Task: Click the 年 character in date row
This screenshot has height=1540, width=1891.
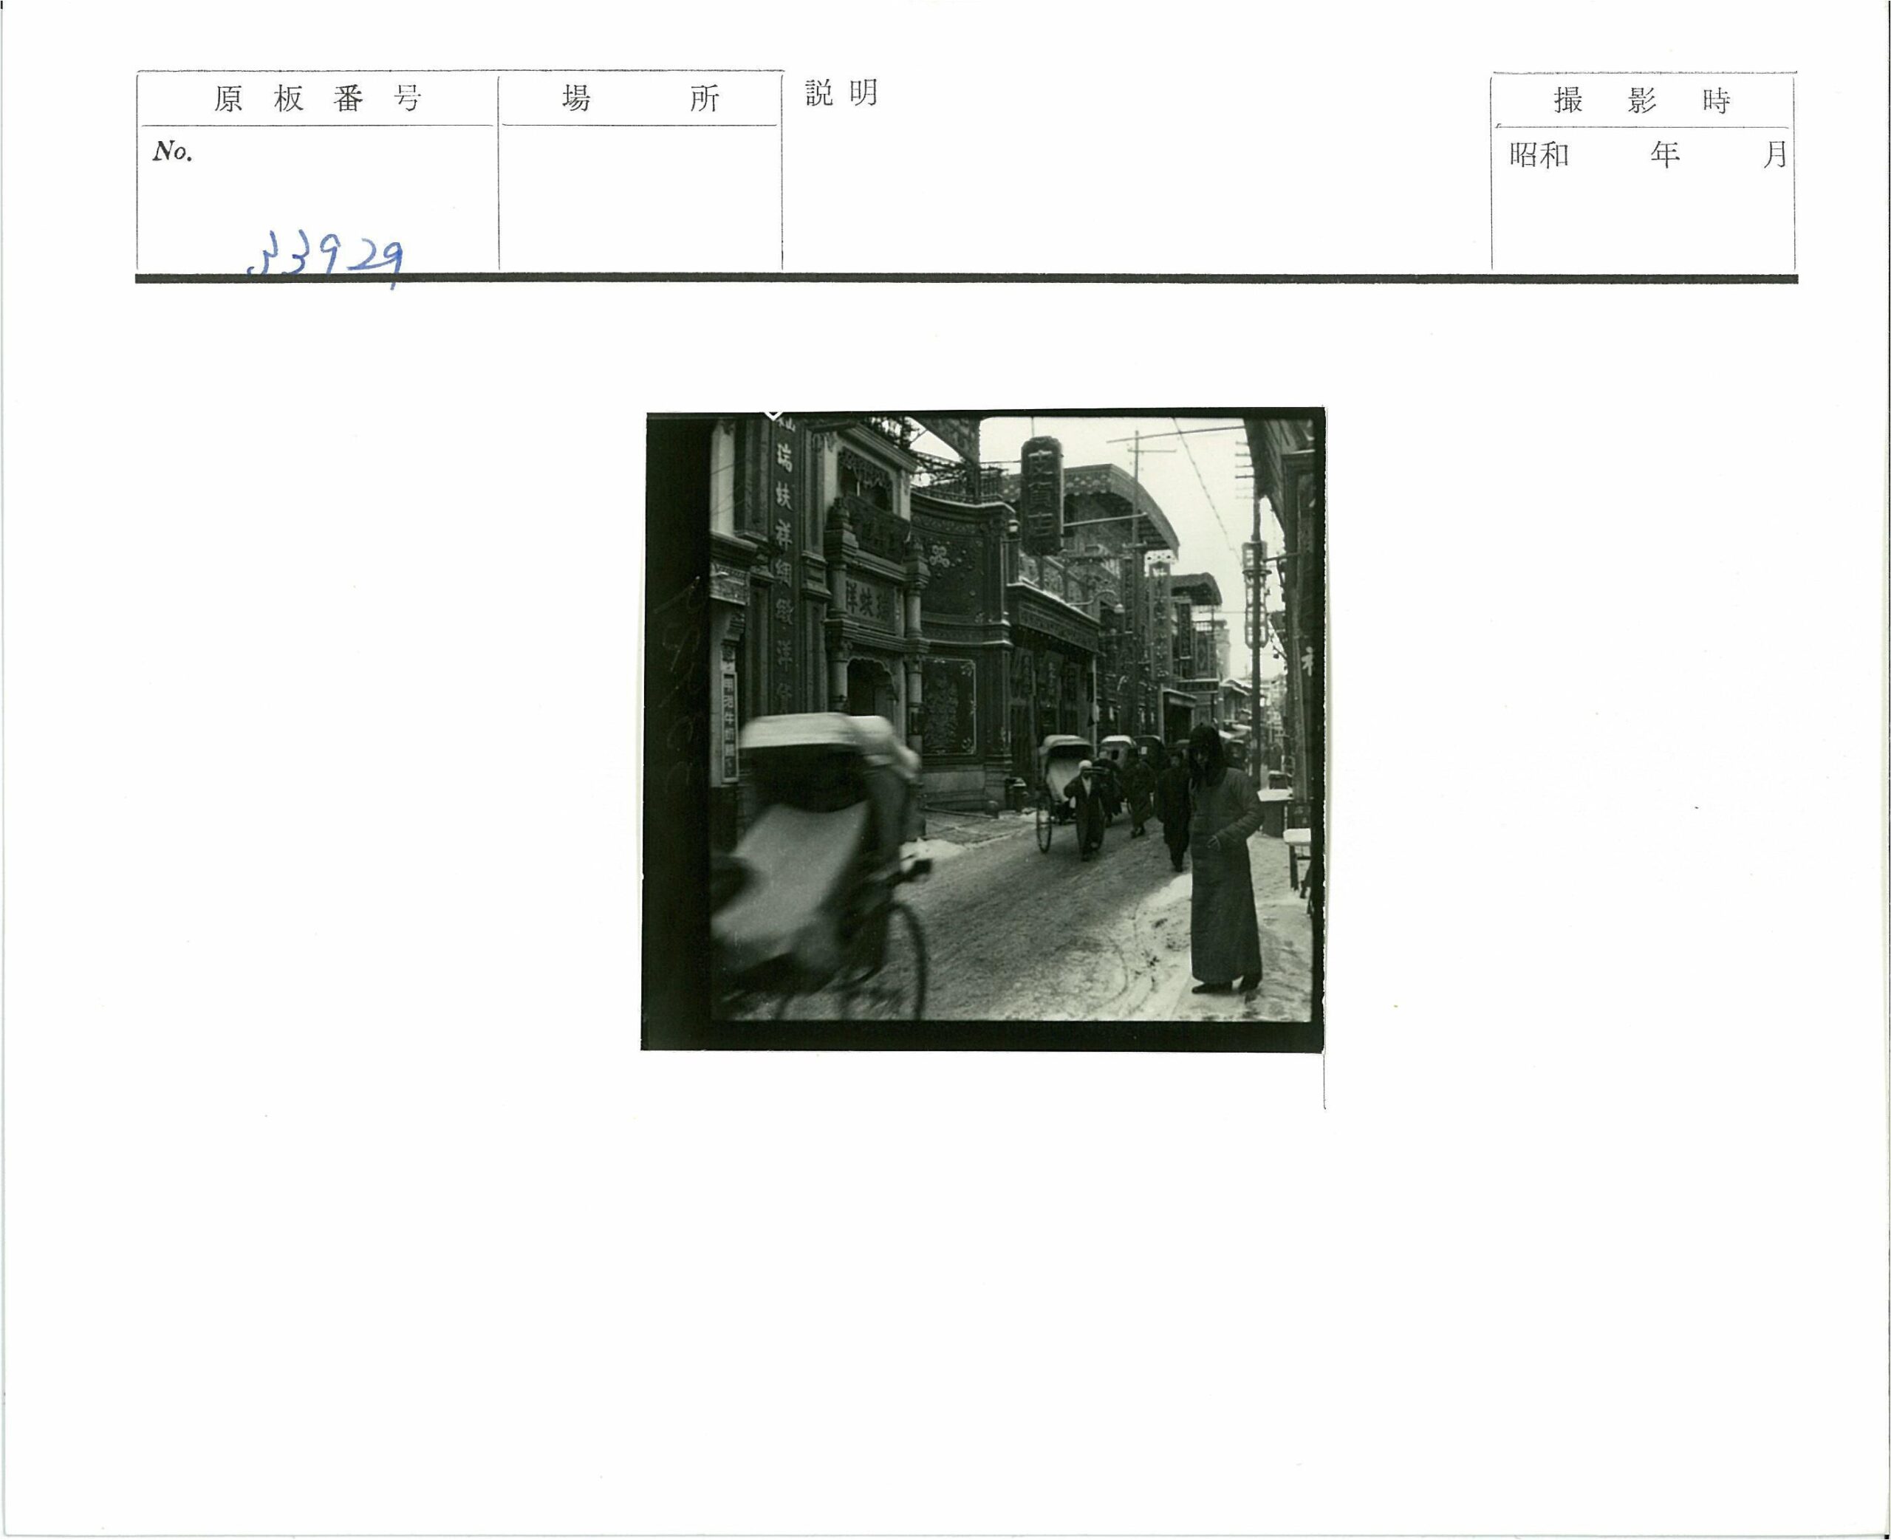Action: (x=1664, y=156)
